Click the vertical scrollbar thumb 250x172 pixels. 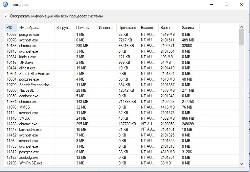pos(241,37)
